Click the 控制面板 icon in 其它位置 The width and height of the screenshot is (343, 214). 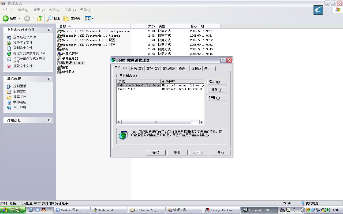tap(9, 86)
